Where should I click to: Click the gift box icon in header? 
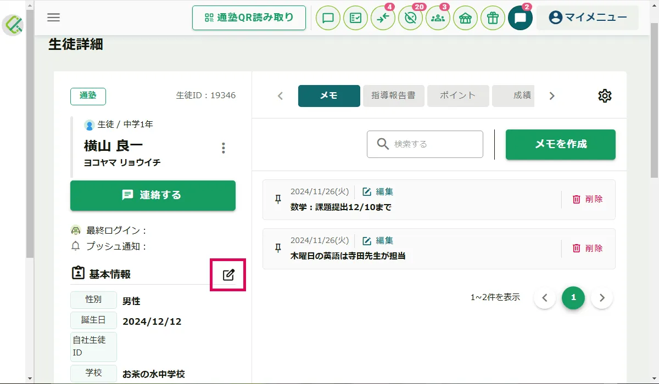coord(493,18)
